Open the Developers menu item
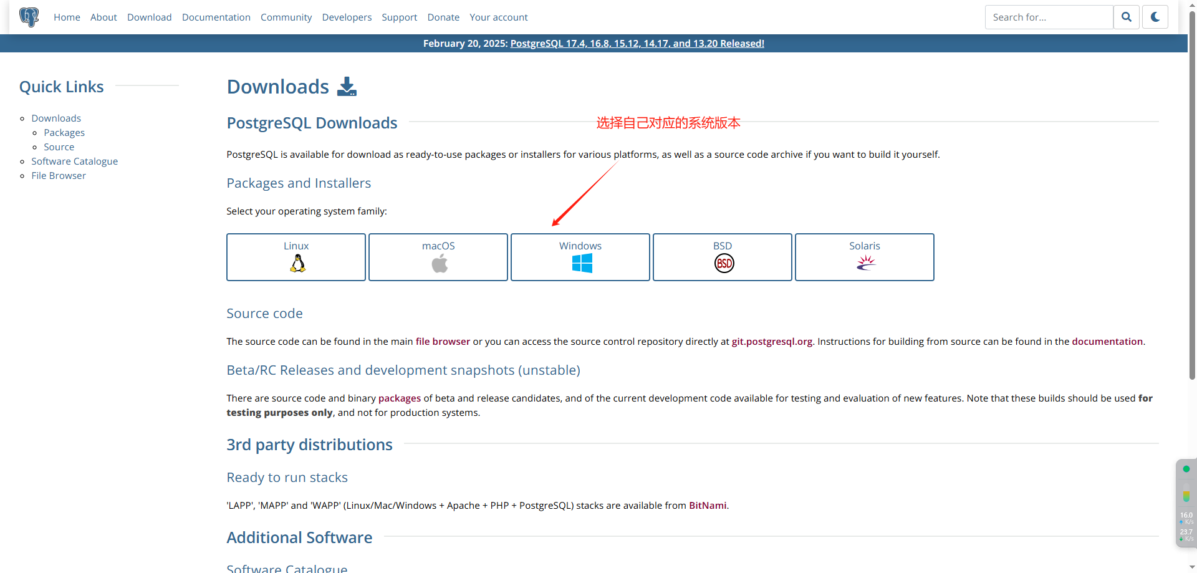Viewport: 1197px width, 573px height. (x=347, y=17)
